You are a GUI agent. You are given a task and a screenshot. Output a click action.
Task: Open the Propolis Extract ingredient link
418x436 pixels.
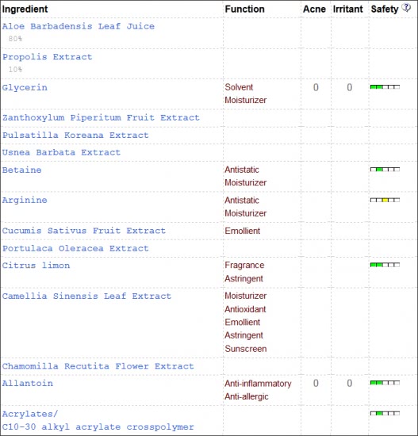click(48, 57)
